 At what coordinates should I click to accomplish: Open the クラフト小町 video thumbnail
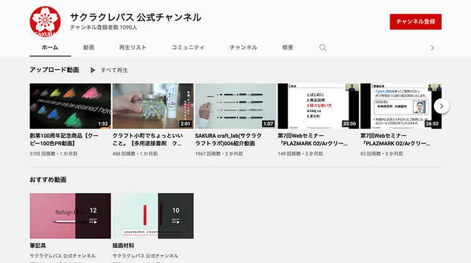click(x=153, y=106)
